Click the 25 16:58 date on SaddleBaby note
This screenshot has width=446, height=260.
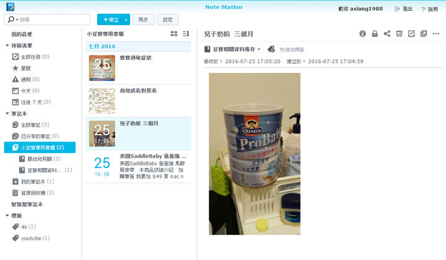(102, 166)
